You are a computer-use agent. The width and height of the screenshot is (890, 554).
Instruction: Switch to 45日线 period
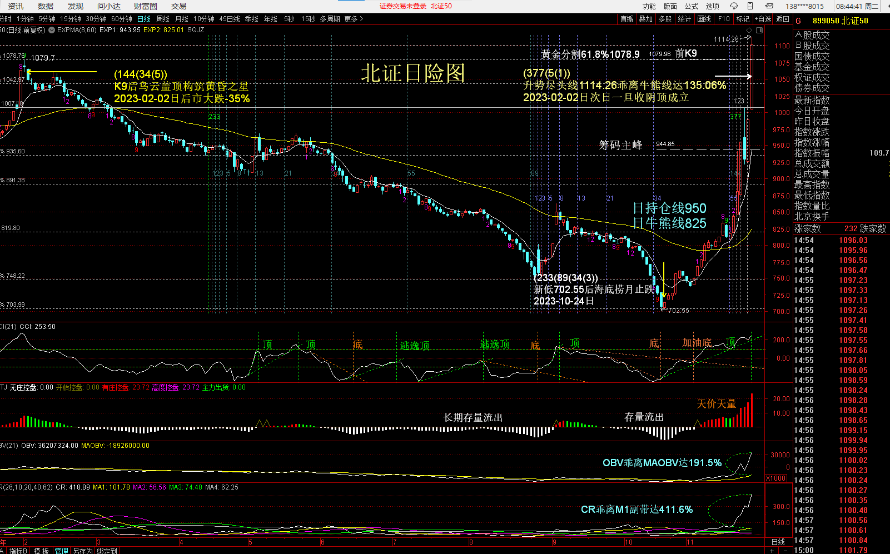(x=230, y=19)
